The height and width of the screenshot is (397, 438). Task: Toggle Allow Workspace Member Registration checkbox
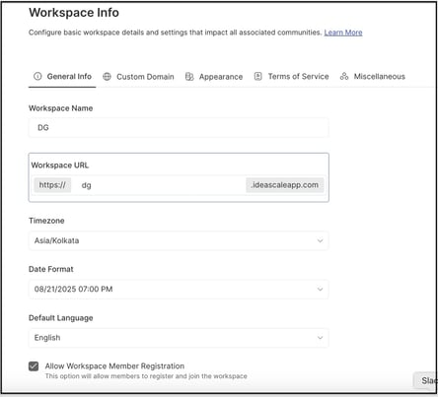click(x=34, y=366)
